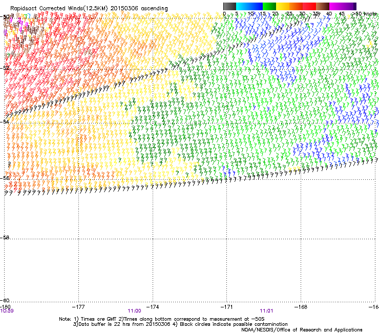Click the brown 35-40 knots legend swatch
The image size is (379, 333).
(x=323, y=6)
